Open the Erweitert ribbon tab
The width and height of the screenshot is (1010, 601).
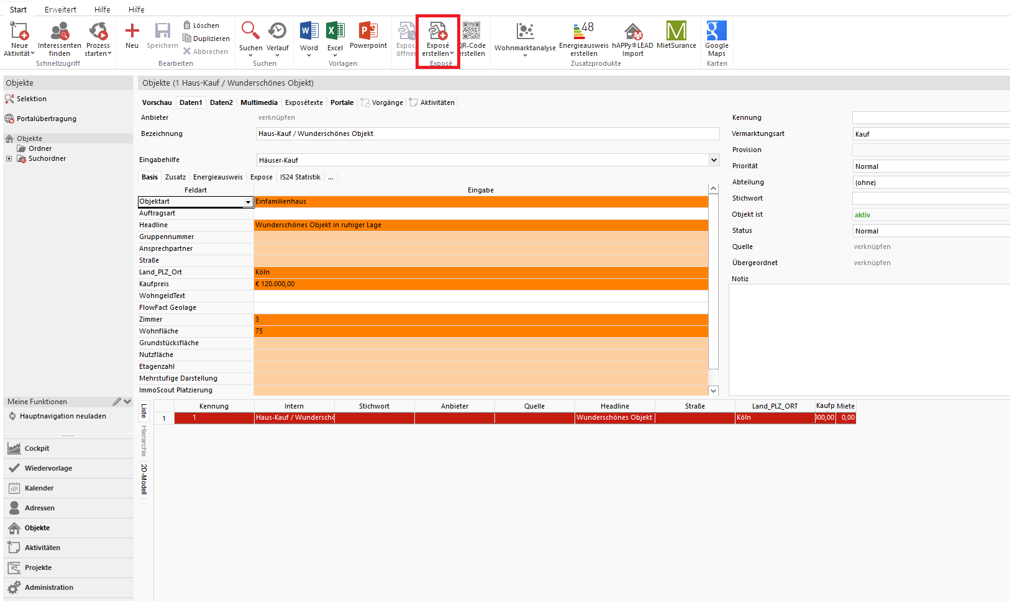[60, 9]
